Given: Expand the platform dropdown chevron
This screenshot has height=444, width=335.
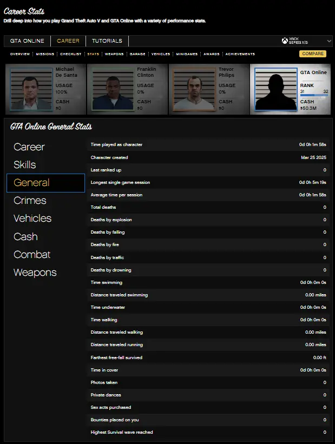Looking at the screenshot, I should coord(329,41).
